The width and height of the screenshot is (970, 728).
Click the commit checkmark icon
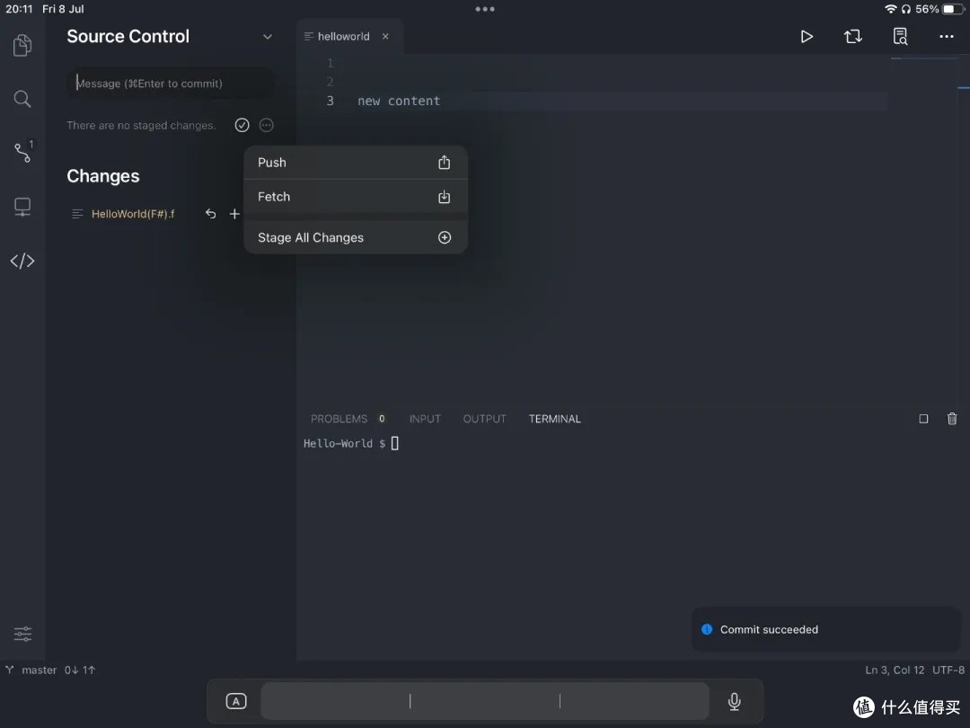coord(242,125)
